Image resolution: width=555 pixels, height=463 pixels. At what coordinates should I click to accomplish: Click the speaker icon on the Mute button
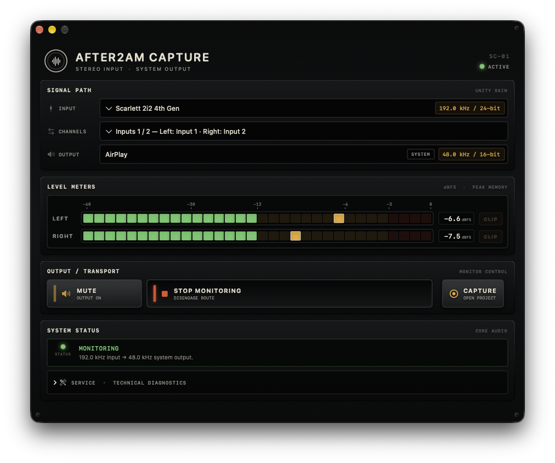click(66, 293)
